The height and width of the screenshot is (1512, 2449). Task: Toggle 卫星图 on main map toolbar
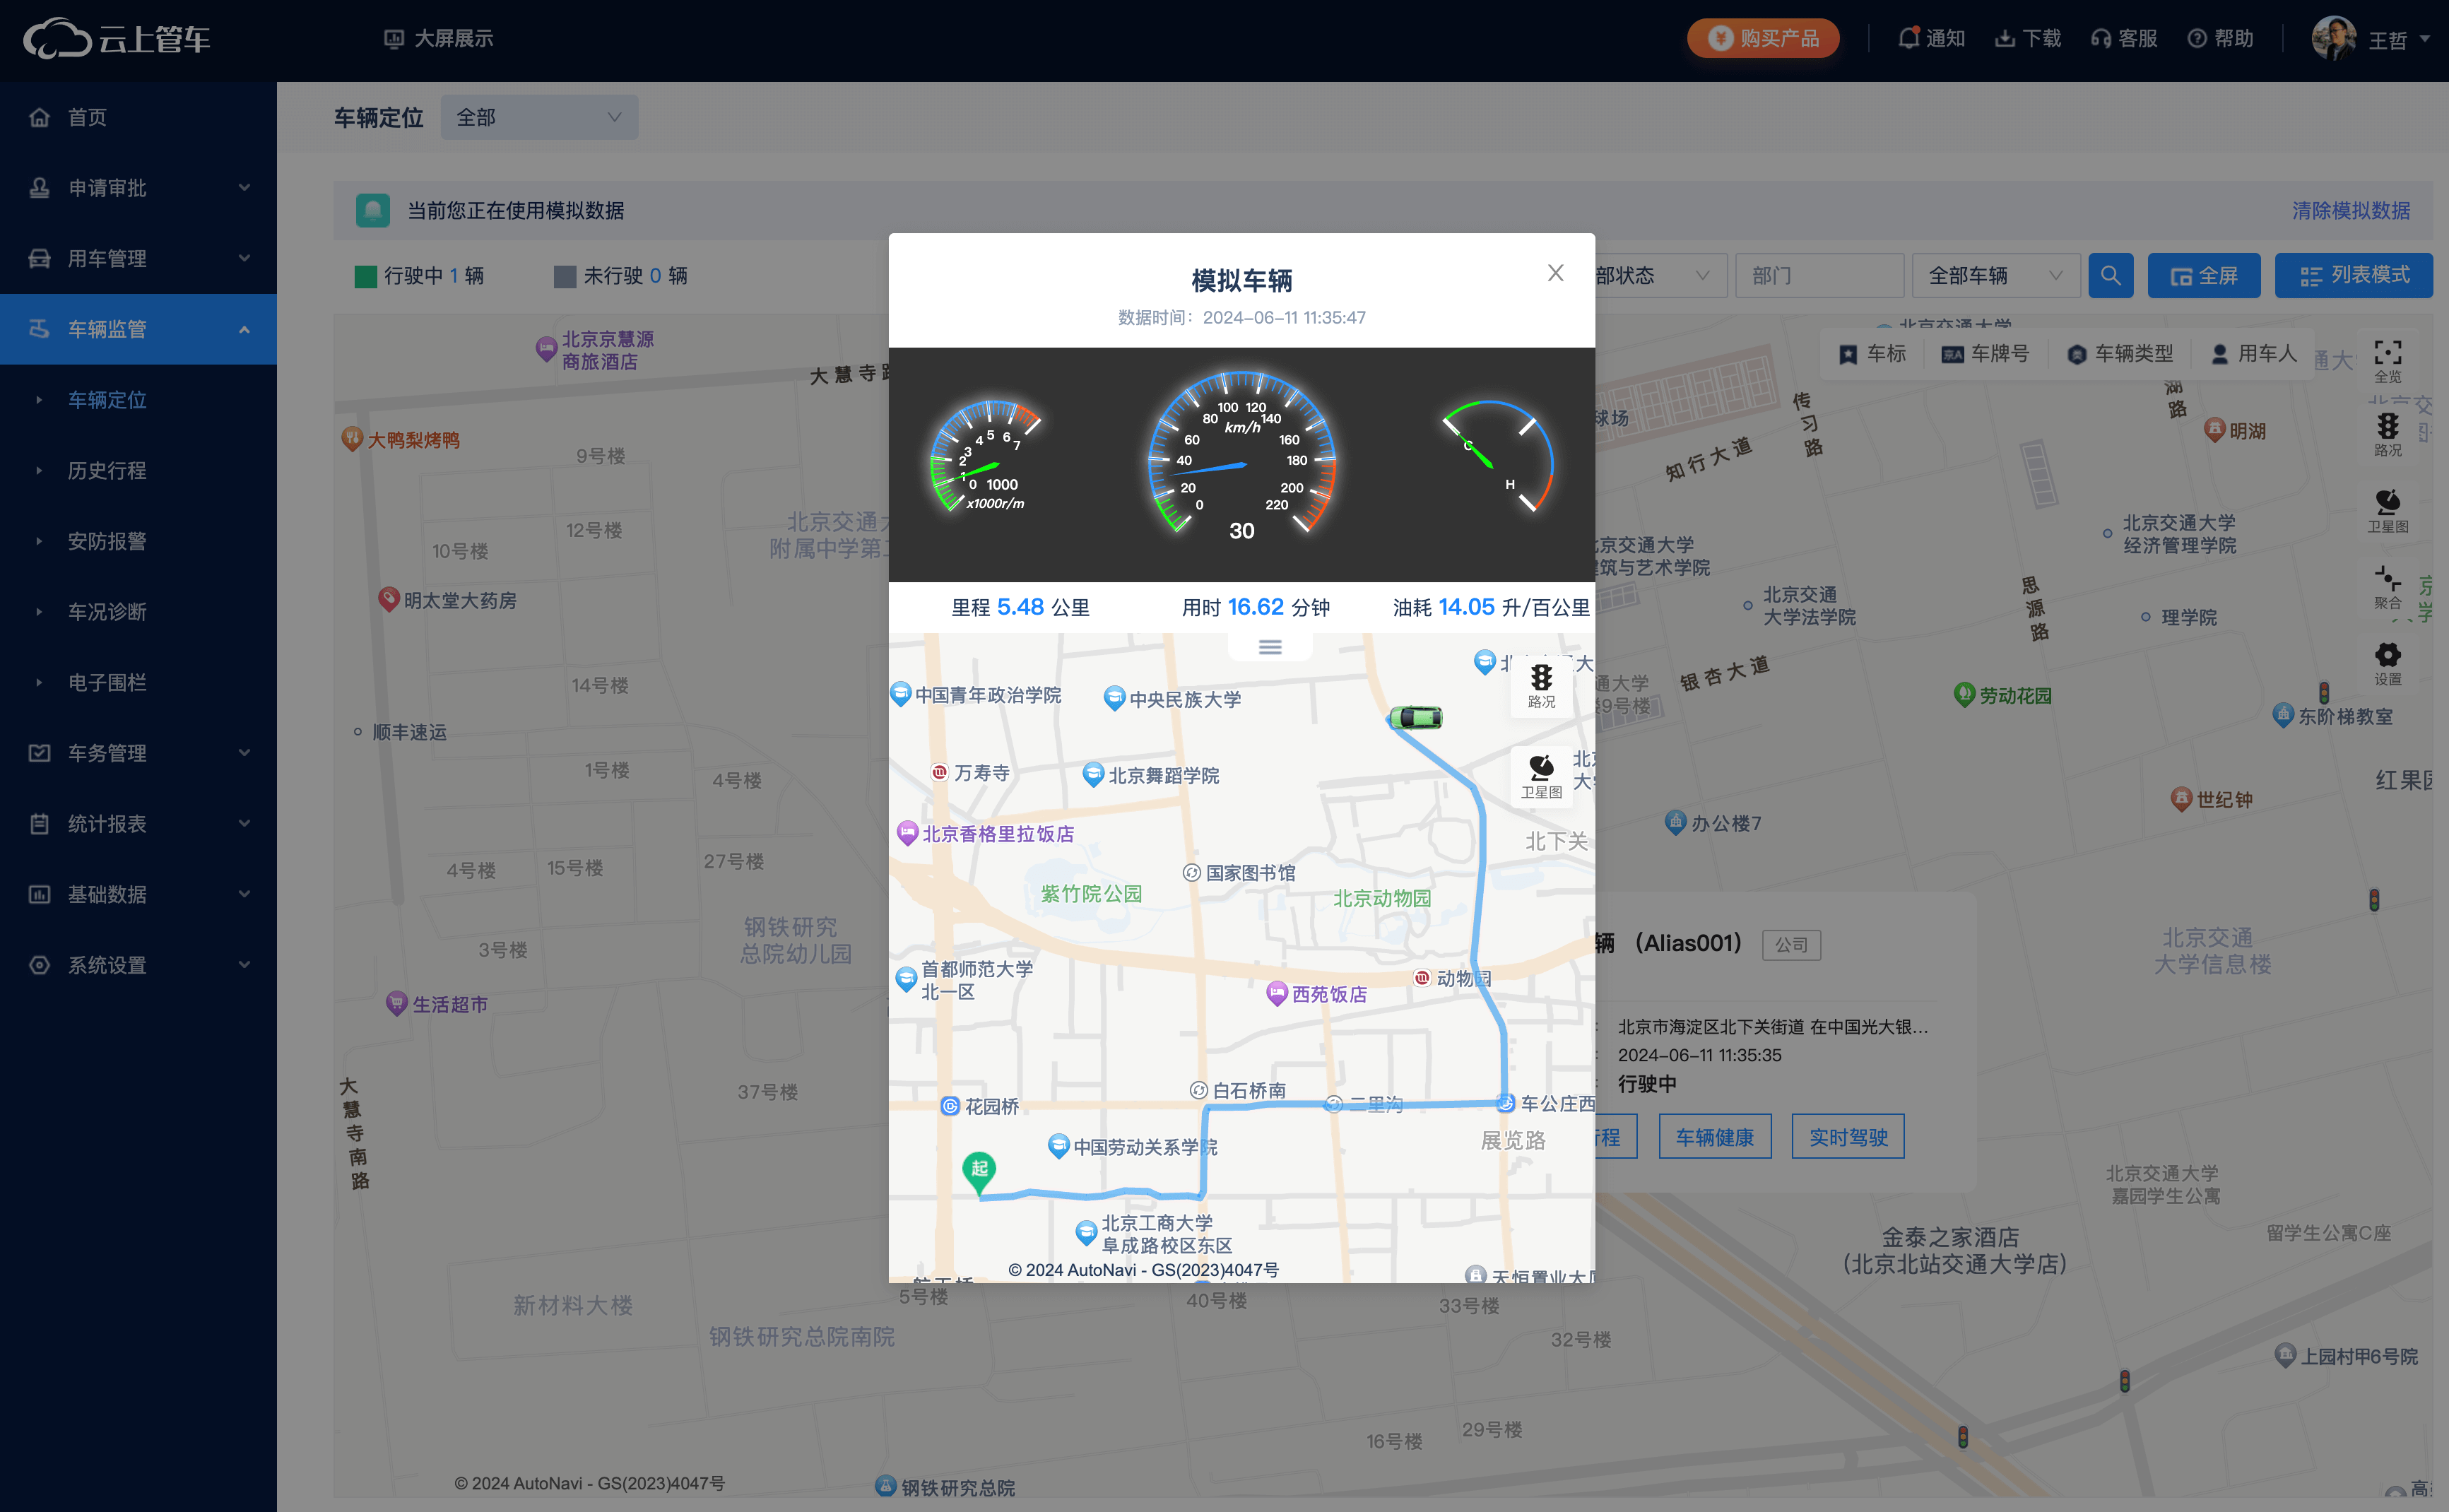pyautogui.click(x=2387, y=511)
